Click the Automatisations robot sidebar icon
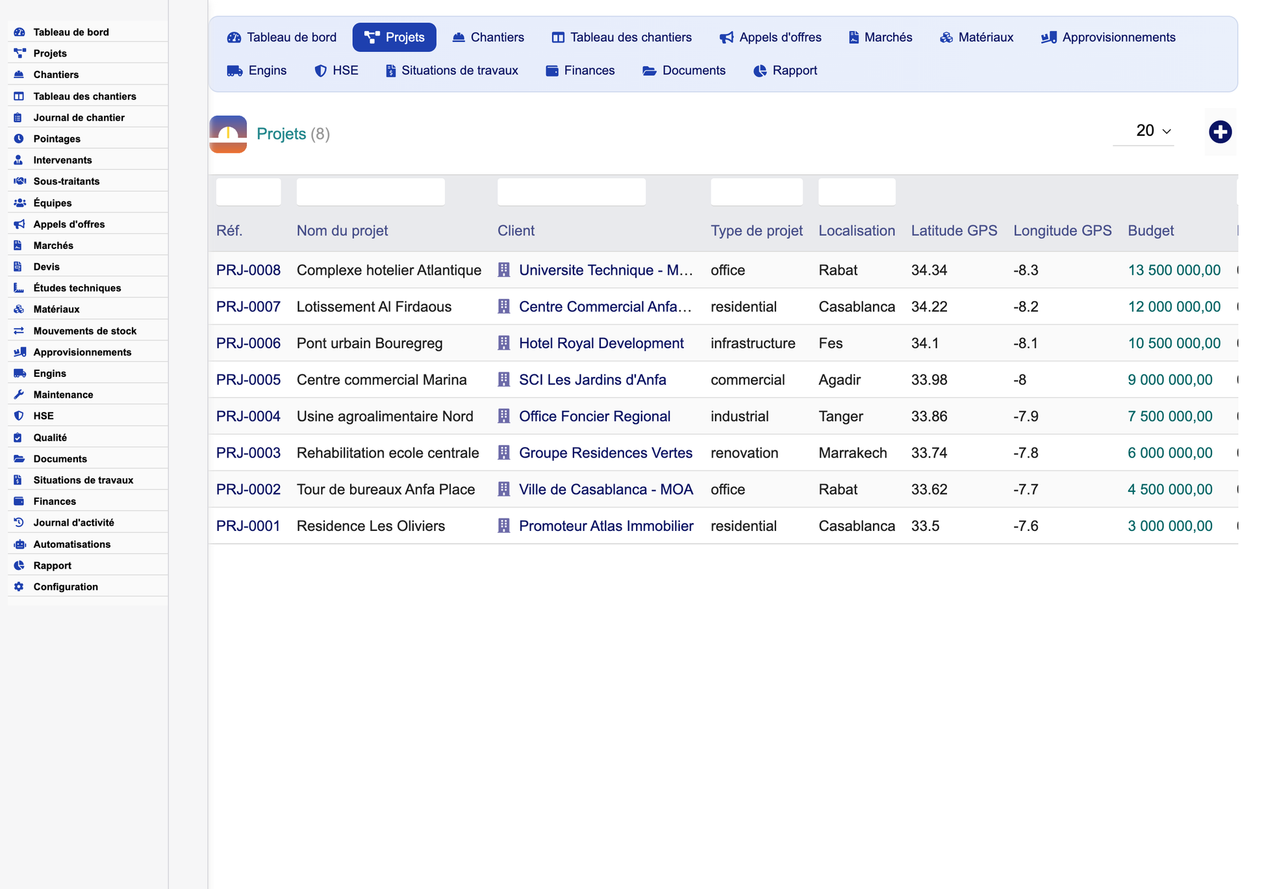 19,544
